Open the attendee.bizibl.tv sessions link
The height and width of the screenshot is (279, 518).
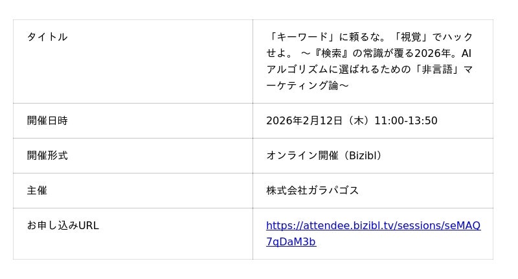373,226
